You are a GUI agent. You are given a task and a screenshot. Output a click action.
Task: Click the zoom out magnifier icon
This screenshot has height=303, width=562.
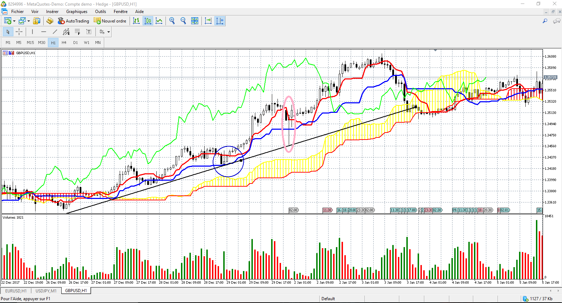coord(183,21)
